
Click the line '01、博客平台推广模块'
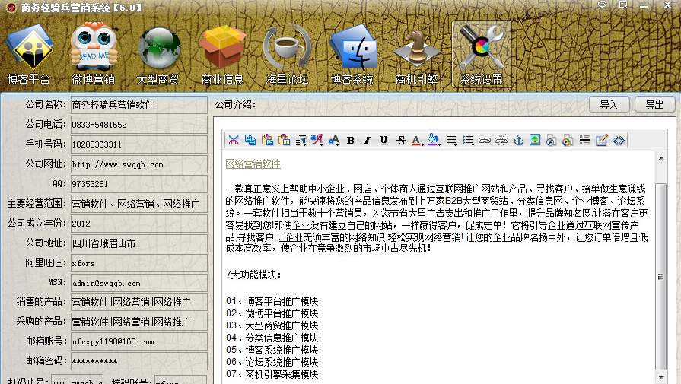(x=272, y=300)
